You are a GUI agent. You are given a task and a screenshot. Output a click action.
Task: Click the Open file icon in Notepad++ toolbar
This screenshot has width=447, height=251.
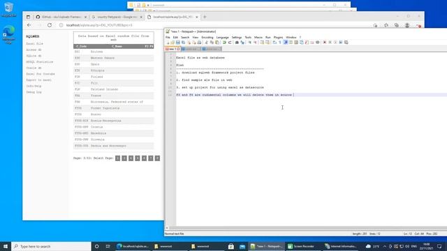pos(173,43)
